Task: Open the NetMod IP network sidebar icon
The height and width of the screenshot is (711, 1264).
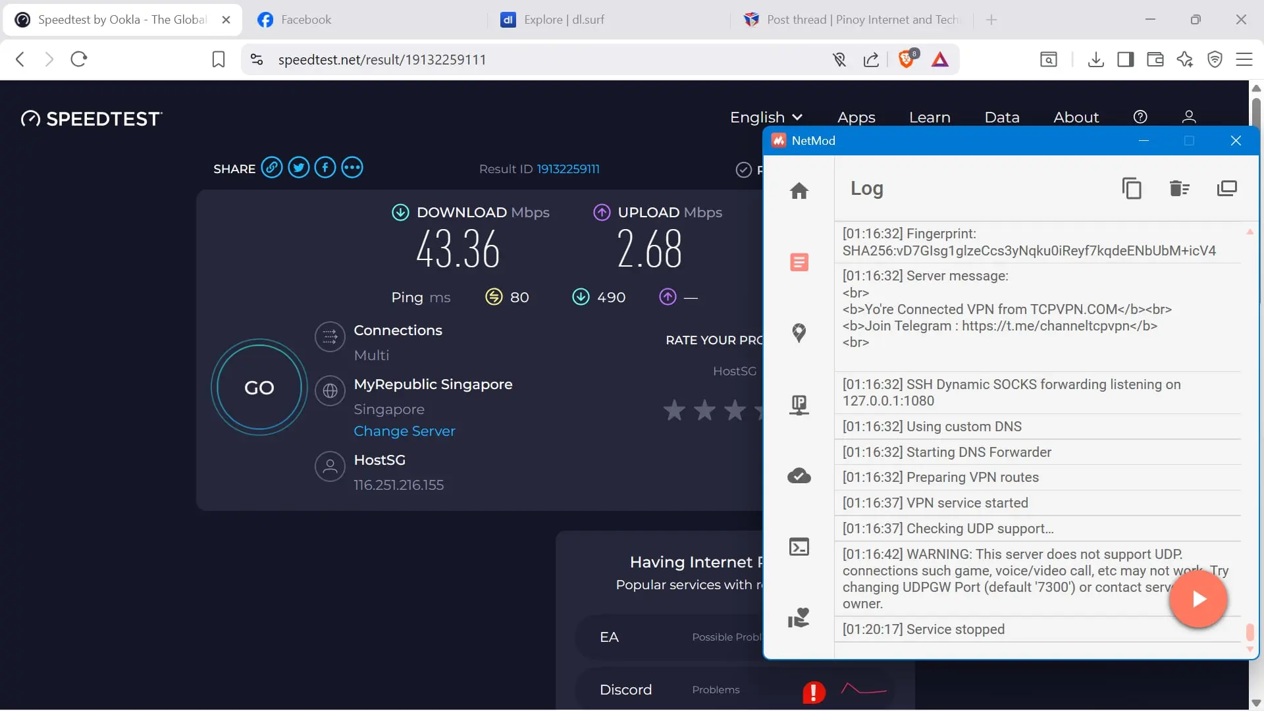Action: (799, 404)
